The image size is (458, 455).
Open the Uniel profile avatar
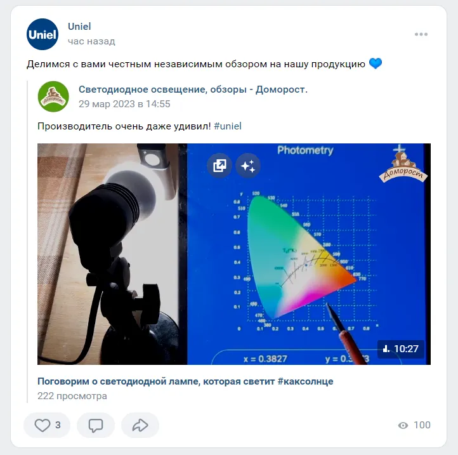click(43, 34)
